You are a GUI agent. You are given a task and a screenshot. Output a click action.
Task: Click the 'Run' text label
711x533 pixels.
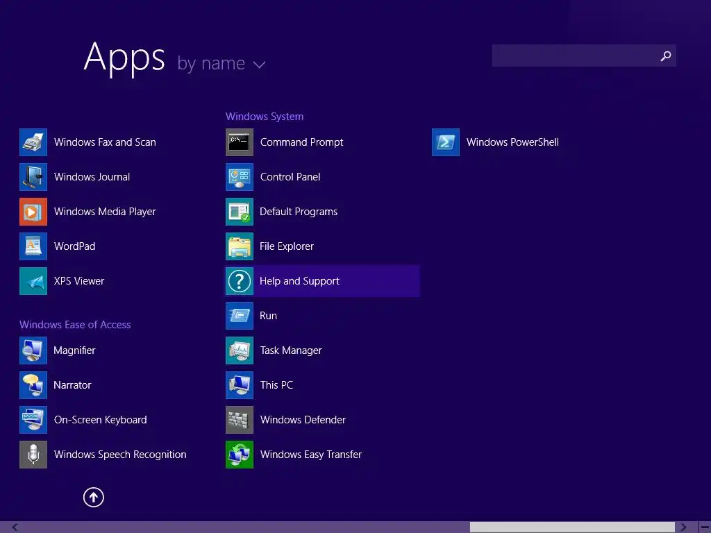pos(268,316)
